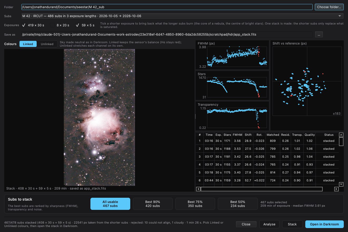
Task: Close the stacking dialog with Close button
Action: tap(246, 224)
